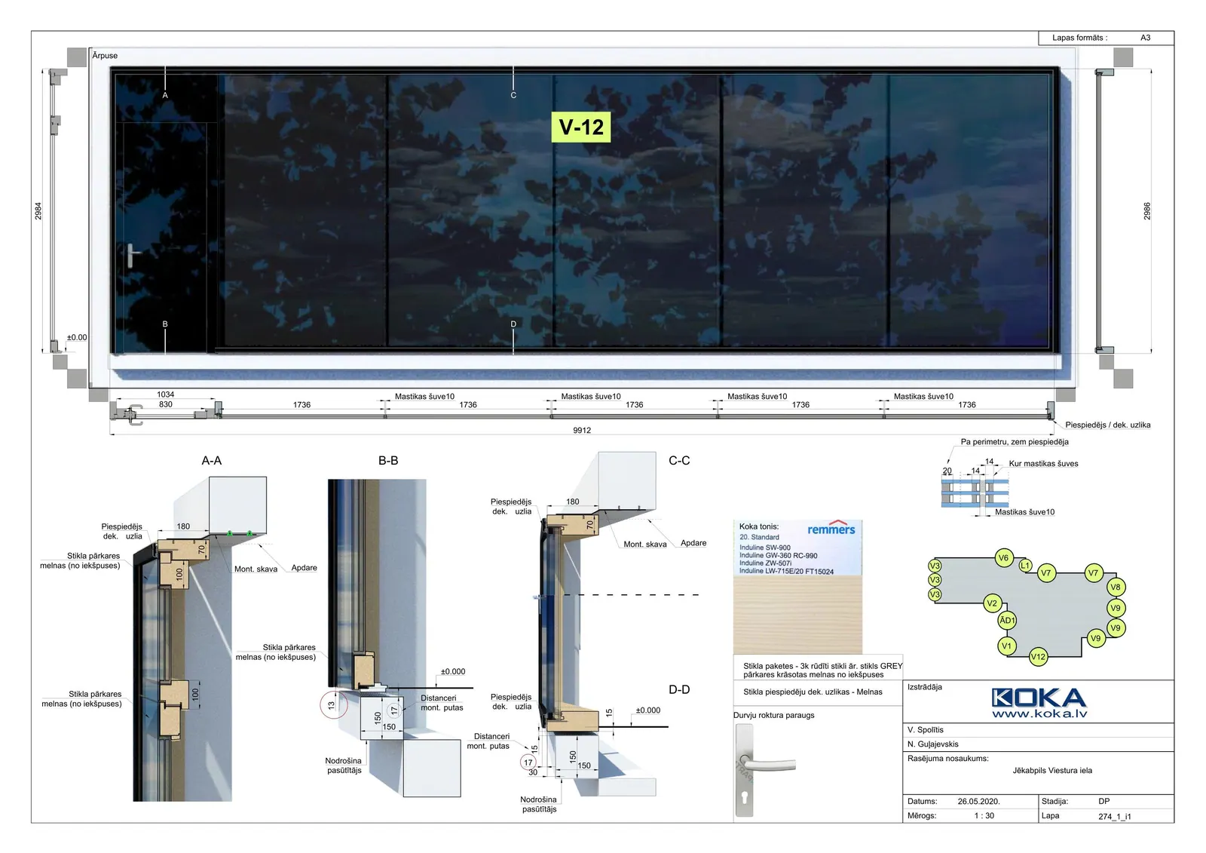The image size is (1206, 853).
Task: Click the 'Ārpuse' label above the elevation
Action: 105,56
